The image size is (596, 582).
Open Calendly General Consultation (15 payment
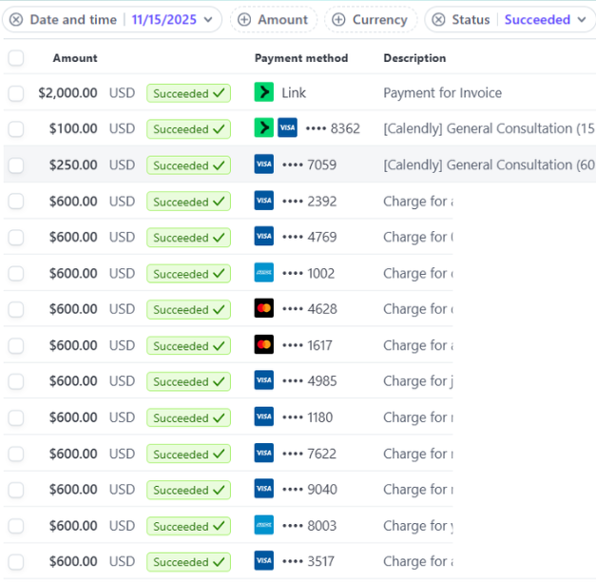click(x=490, y=128)
